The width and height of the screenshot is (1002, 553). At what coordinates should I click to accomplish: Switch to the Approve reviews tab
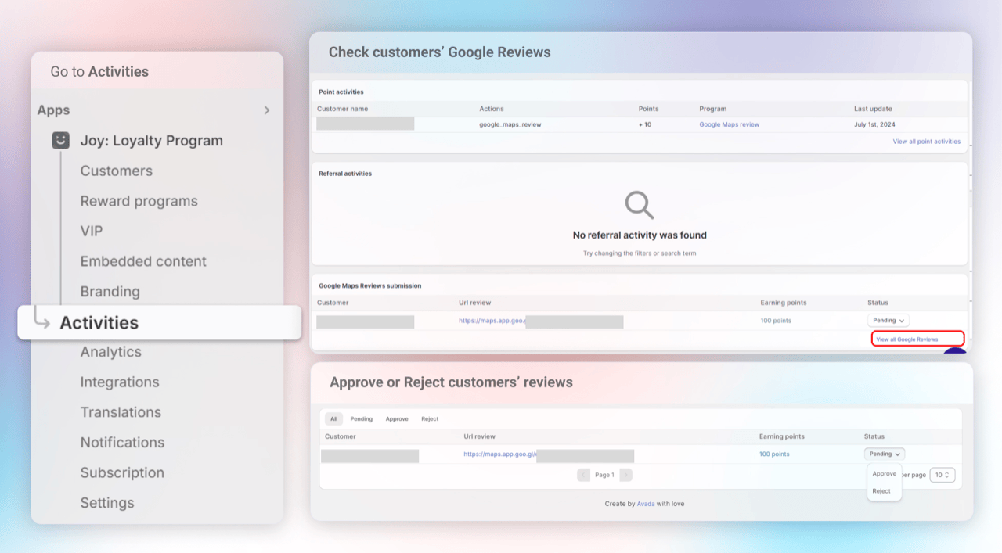(x=397, y=418)
